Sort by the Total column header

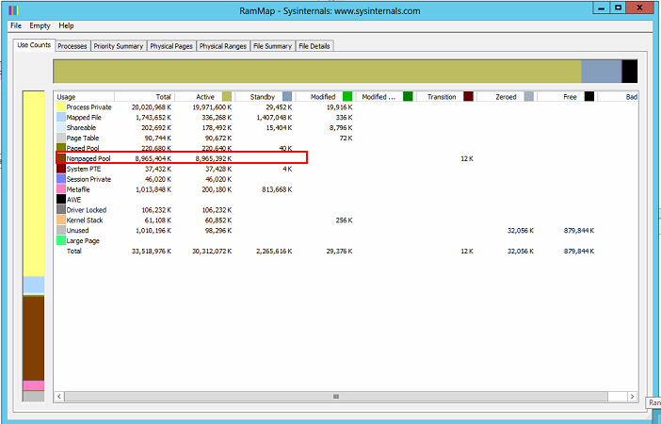(x=144, y=97)
